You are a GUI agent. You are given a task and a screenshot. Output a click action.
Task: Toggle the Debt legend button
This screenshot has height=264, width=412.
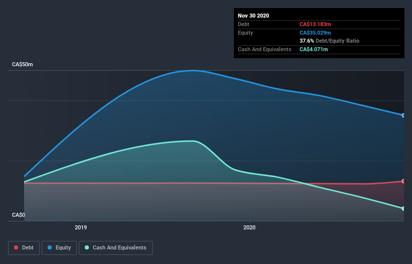coord(24,248)
